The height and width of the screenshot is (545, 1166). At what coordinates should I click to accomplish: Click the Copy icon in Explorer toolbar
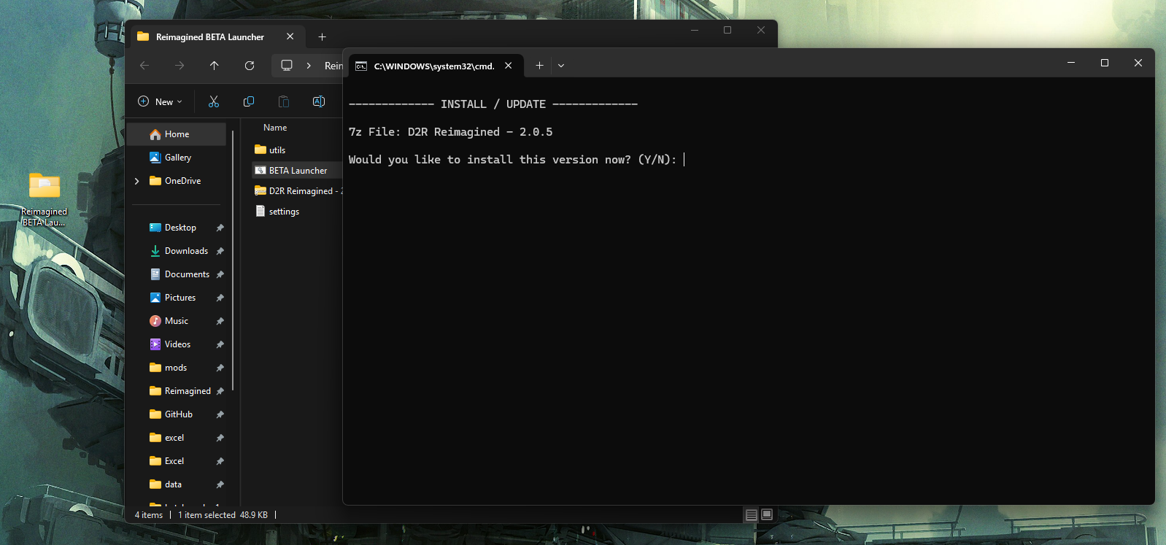(249, 101)
